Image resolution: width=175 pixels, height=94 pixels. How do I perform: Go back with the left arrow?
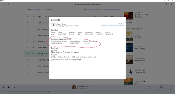[8, 4]
